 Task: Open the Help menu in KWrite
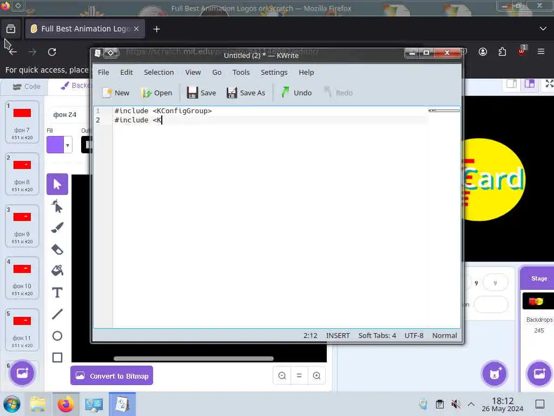point(306,72)
